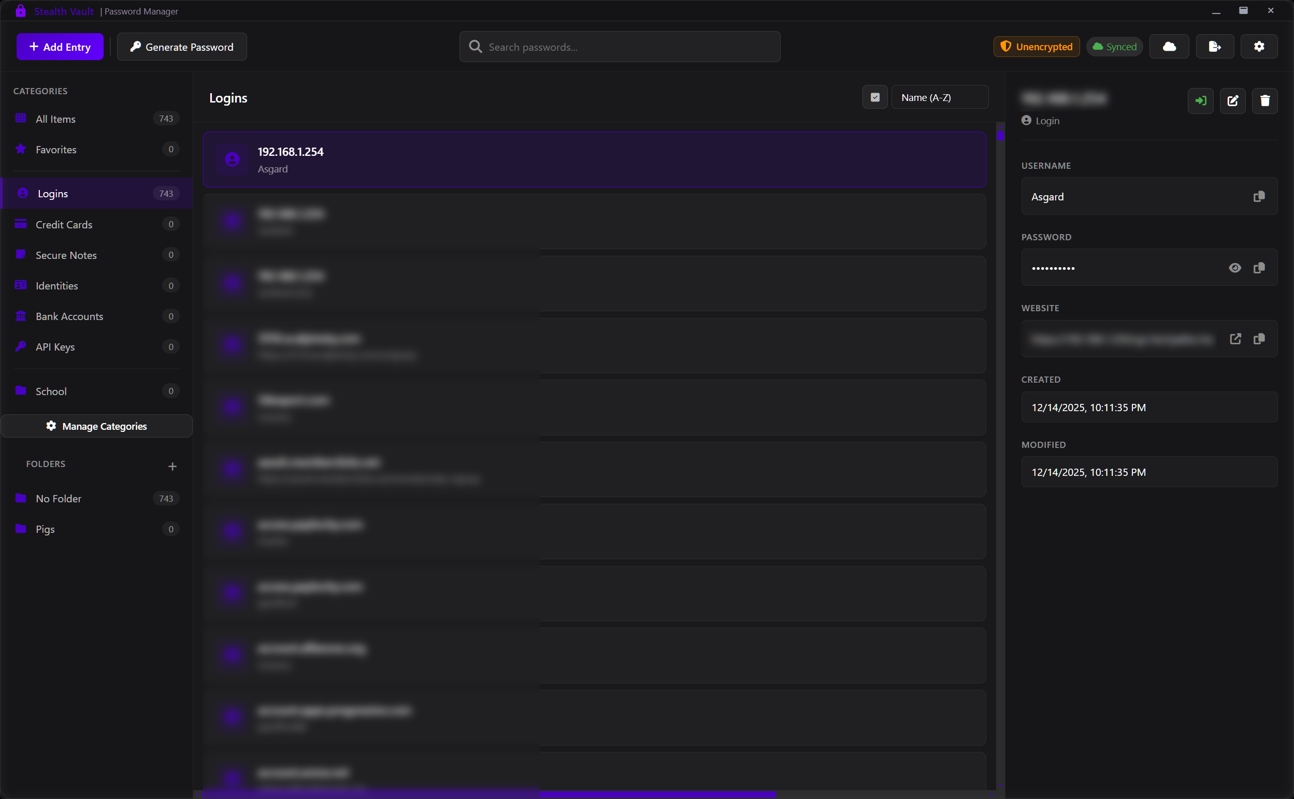This screenshot has width=1294, height=799.
Task: Reveal the password with eye icon
Action: click(x=1234, y=268)
